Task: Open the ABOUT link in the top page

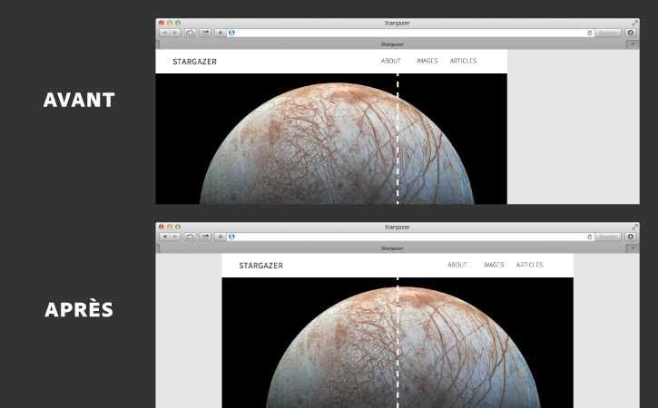Action: point(390,61)
